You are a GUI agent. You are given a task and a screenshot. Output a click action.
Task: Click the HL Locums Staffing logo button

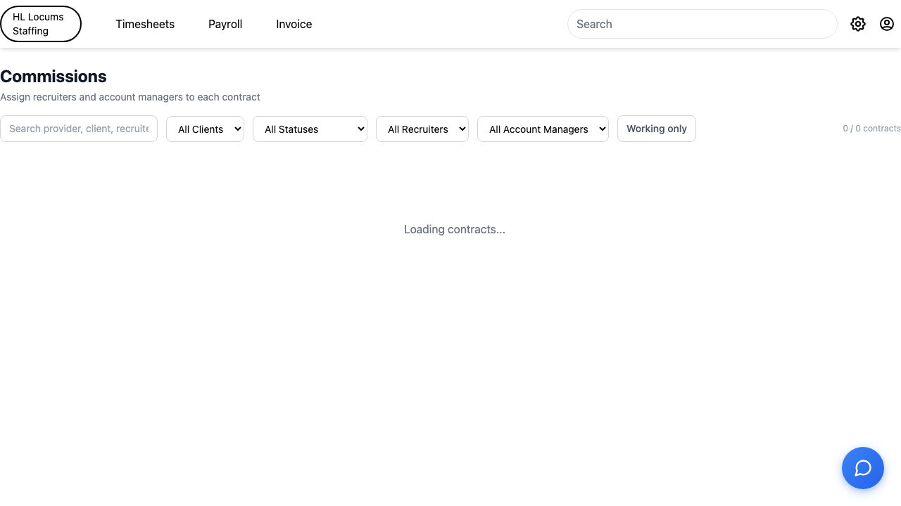(x=41, y=24)
